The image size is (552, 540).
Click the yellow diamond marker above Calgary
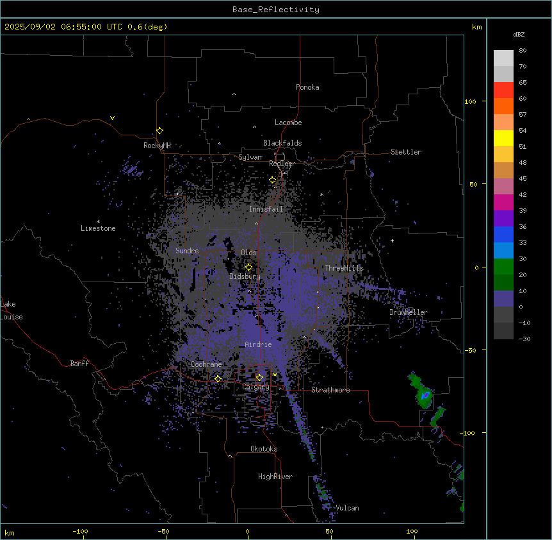[x=259, y=378]
